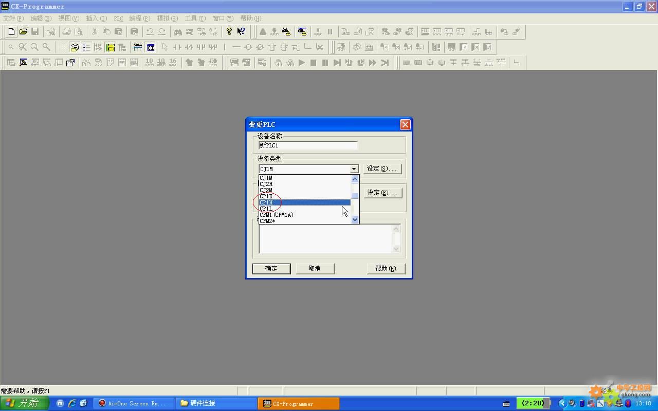This screenshot has width=658, height=411.
Task: Click the device list scroll-down arrow
Action: point(355,220)
